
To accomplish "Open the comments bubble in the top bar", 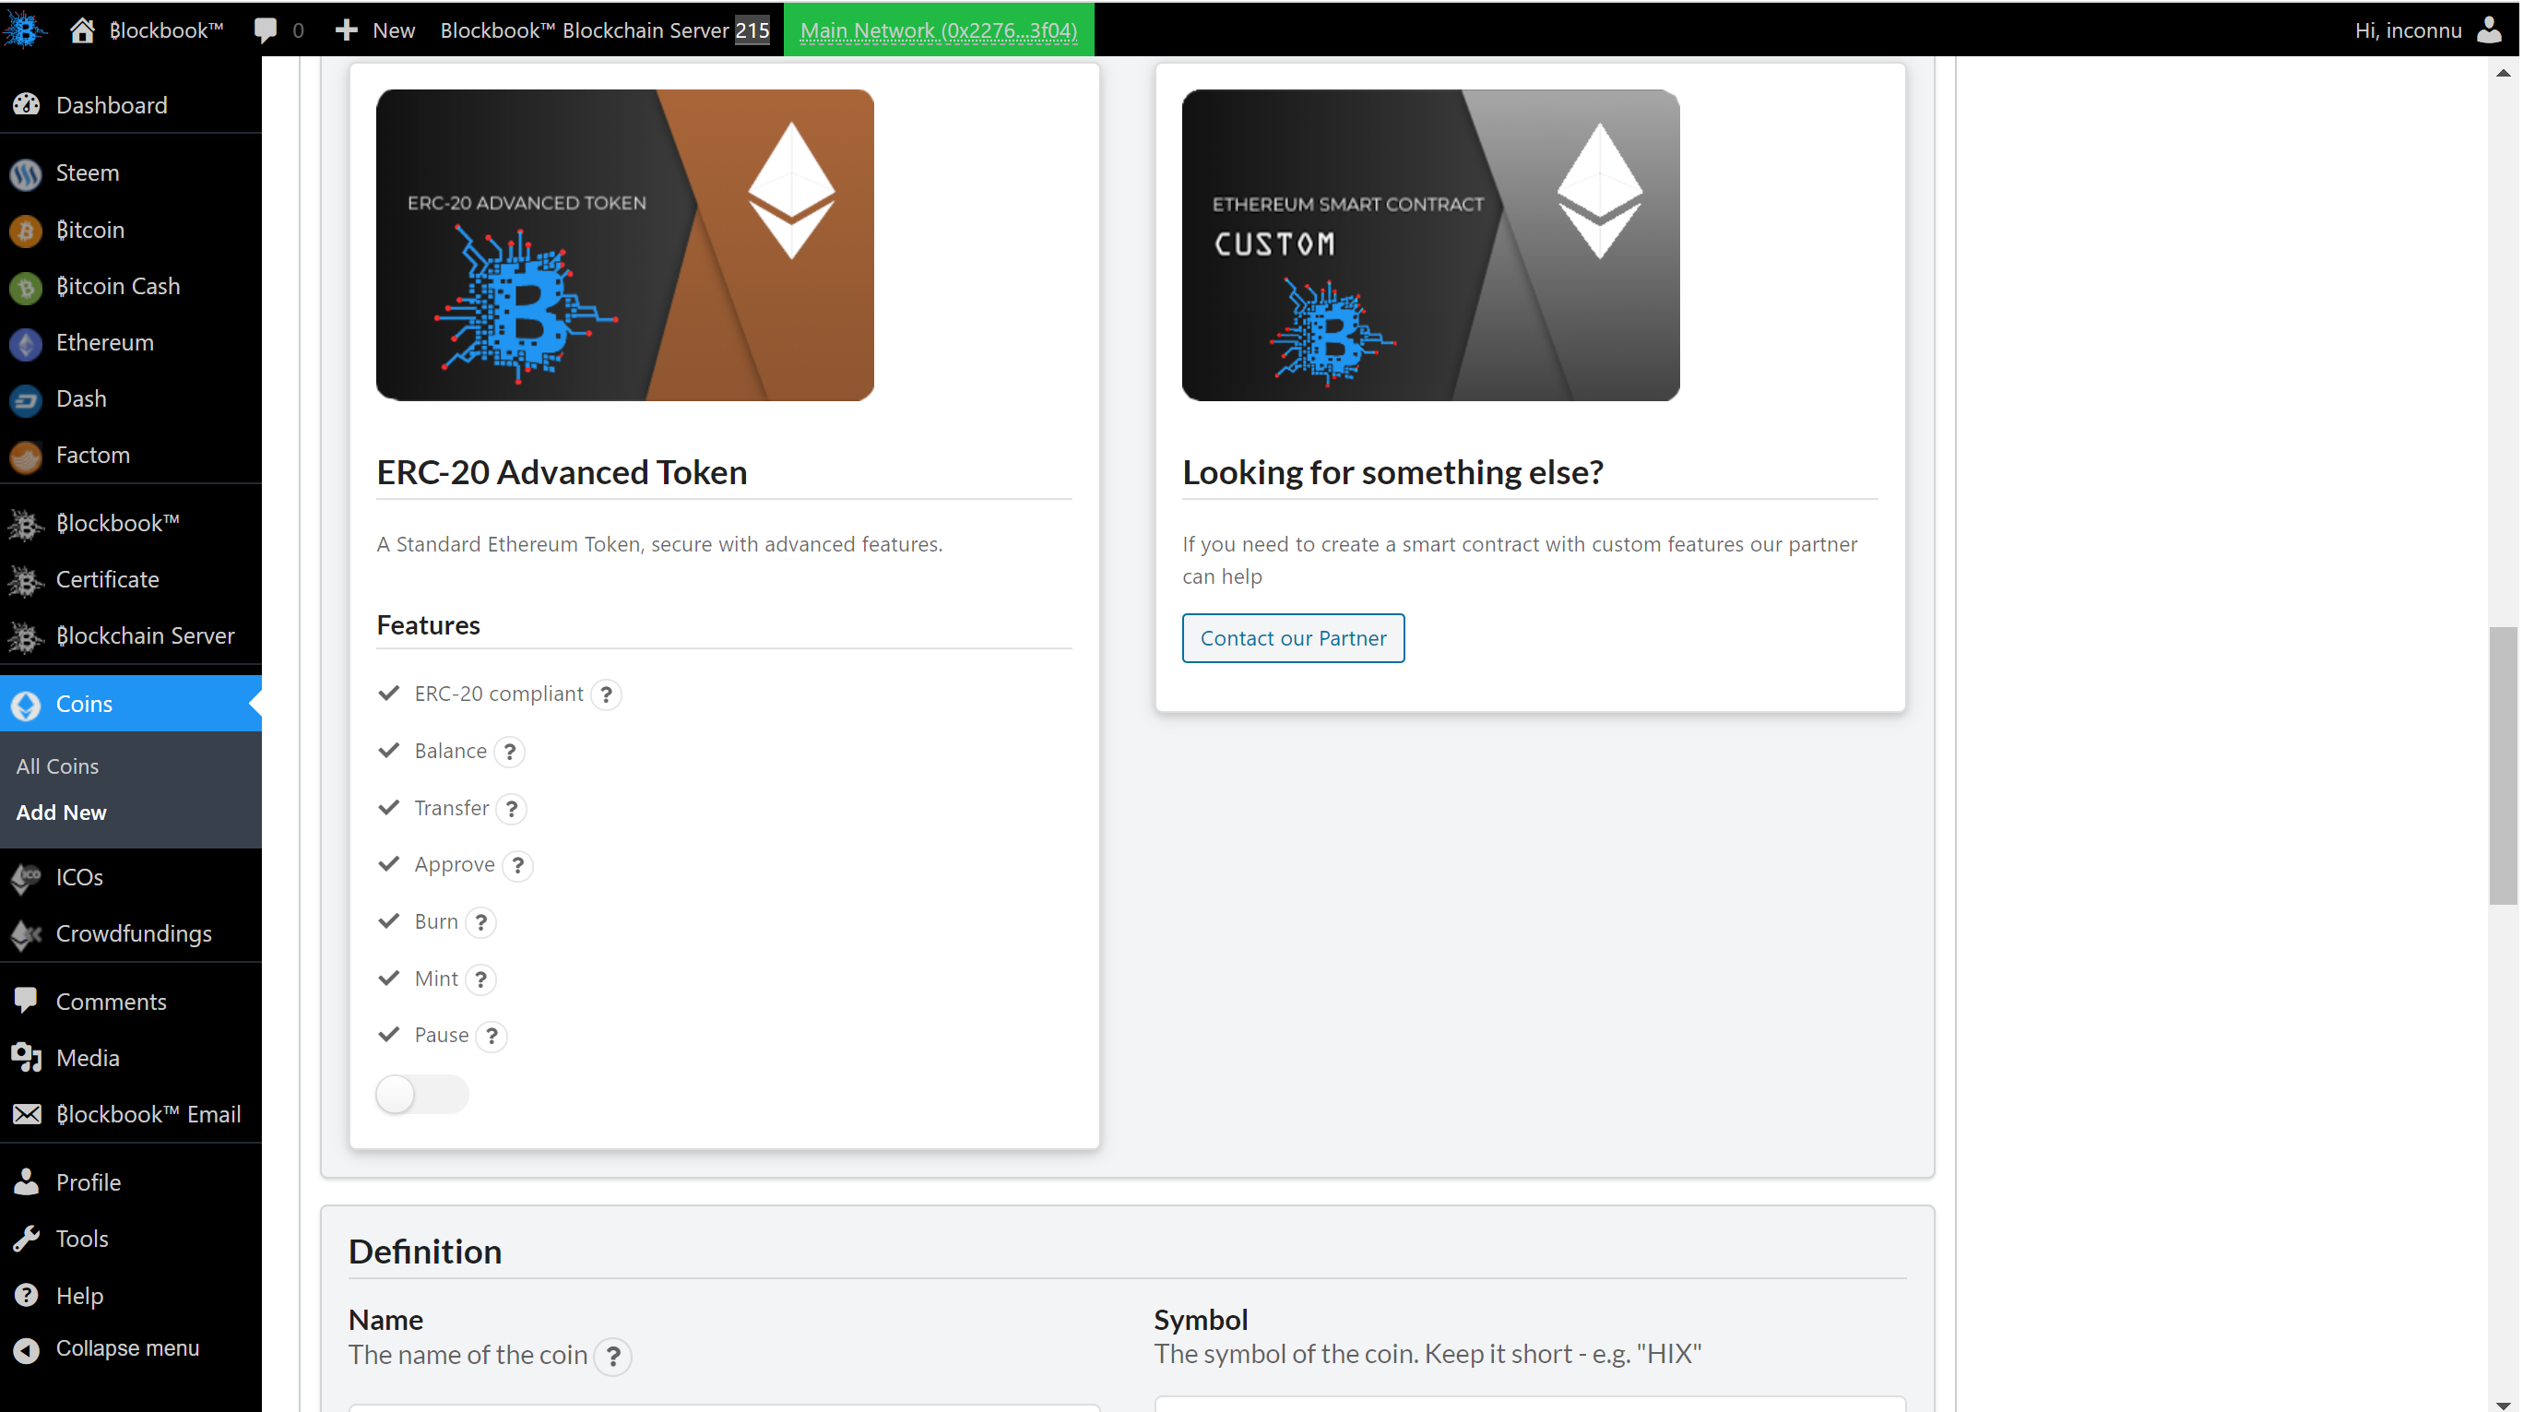I will point(266,30).
